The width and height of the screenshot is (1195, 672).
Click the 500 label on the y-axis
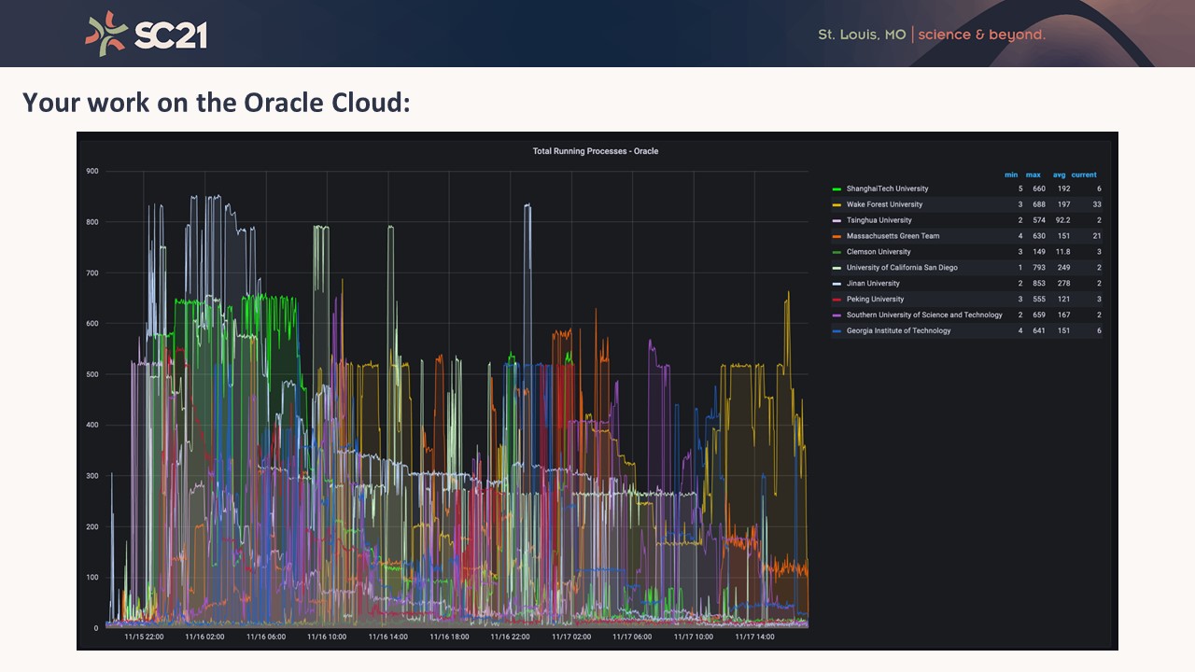[92, 374]
